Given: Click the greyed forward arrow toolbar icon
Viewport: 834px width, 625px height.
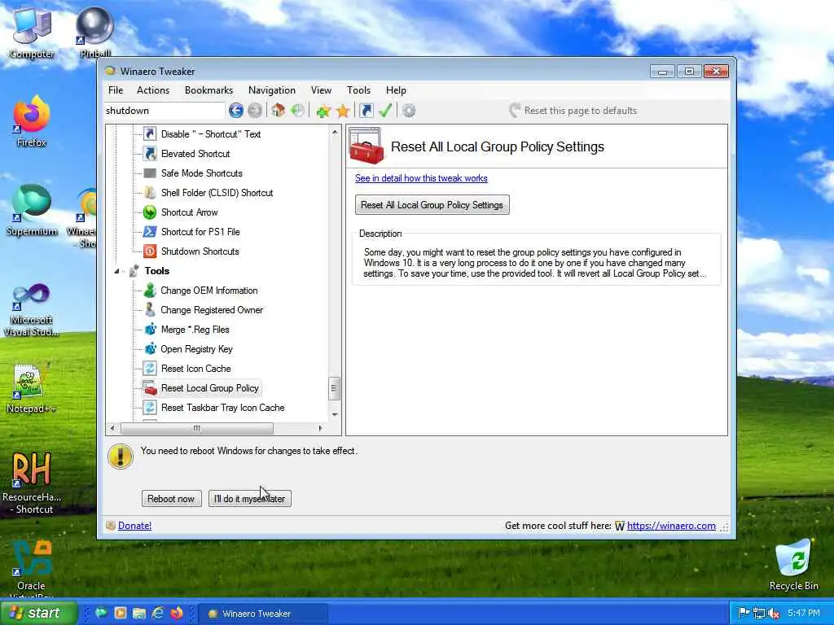Looking at the screenshot, I should click(x=255, y=111).
